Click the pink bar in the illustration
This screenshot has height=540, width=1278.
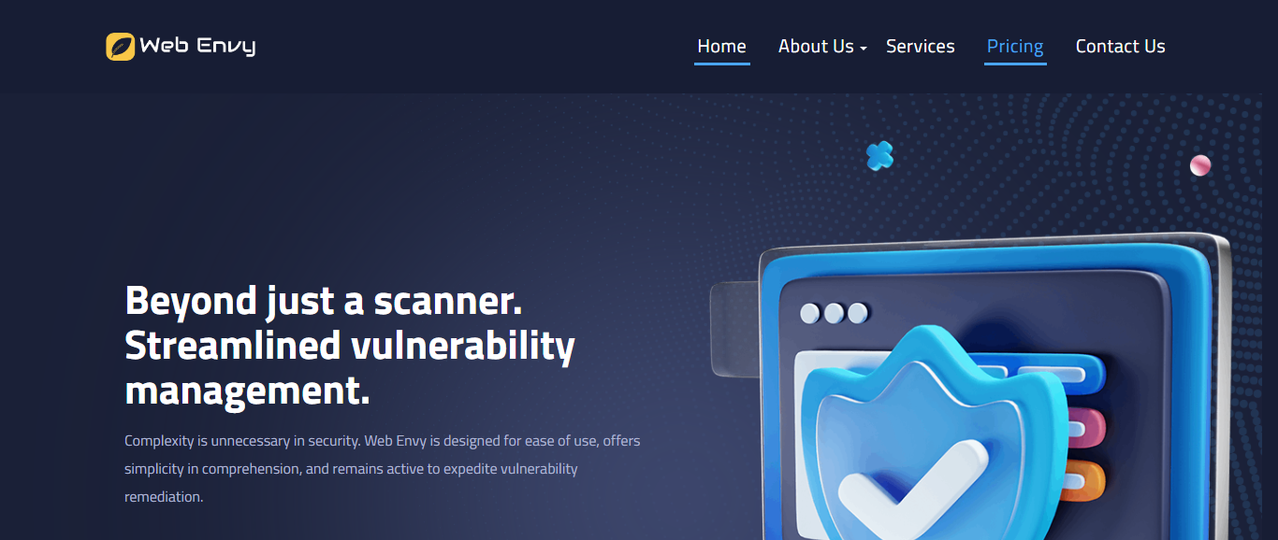[x=1085, y=428]
